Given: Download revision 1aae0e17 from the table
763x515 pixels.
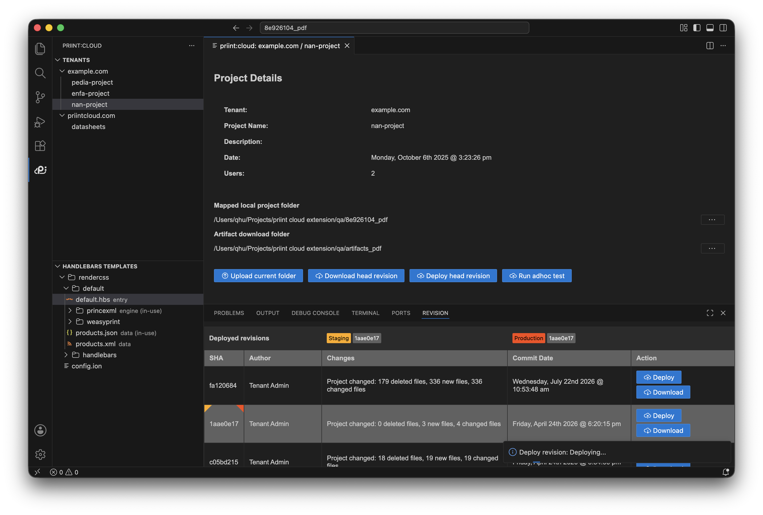Looking at the screenshot, I should pos(663,430).
